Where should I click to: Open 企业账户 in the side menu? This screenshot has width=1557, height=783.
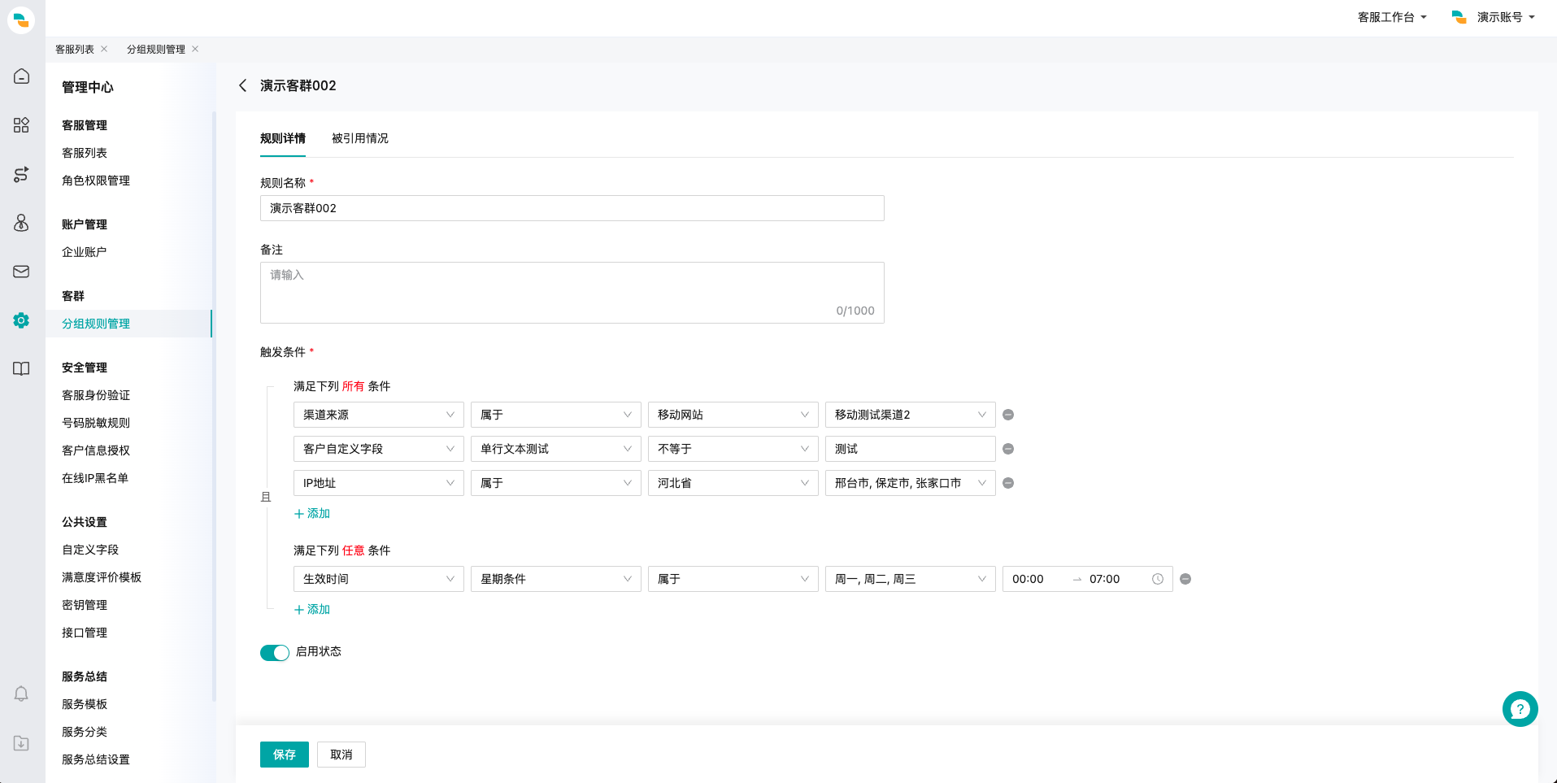click(85, 252)
